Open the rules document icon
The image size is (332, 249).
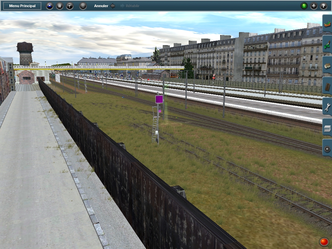(60, 6)
